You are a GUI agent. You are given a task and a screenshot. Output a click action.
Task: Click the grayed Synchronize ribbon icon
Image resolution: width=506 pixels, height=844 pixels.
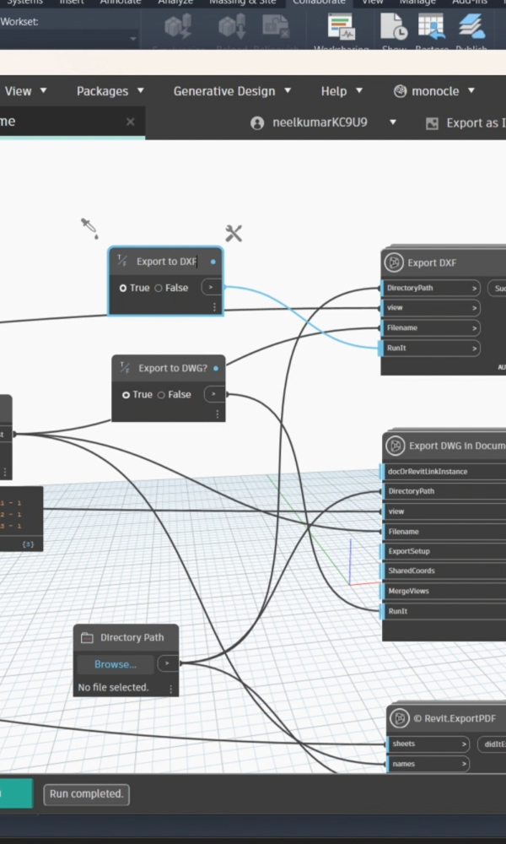[x=178, y=26]
